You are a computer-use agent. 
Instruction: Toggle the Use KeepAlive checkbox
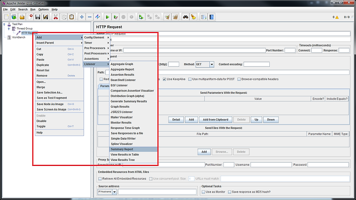(x=164, y=80)
